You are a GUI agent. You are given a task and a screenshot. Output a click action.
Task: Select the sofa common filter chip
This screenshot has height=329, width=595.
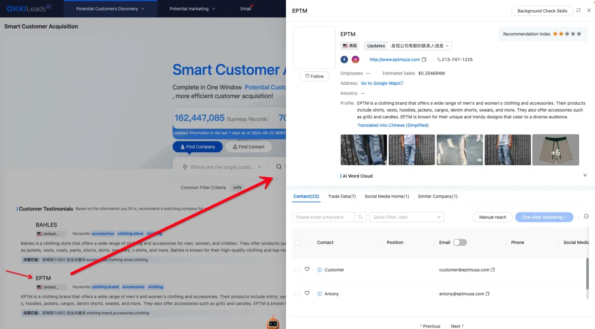coord(237,188)
